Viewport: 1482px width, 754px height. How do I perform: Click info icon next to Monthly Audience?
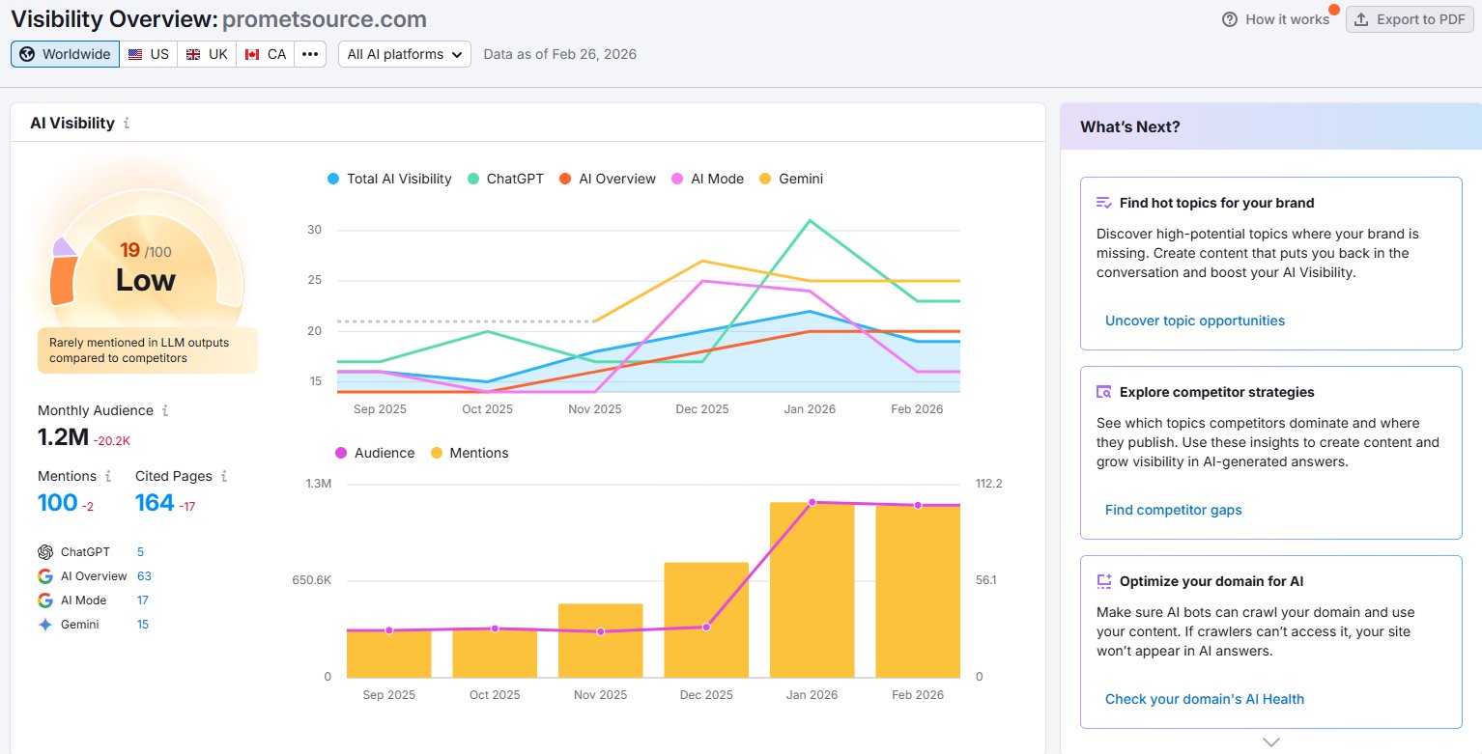tap(165, 410)
